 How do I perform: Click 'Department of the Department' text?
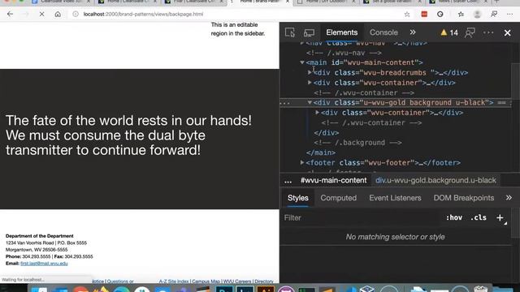click(x=40, y=236)
